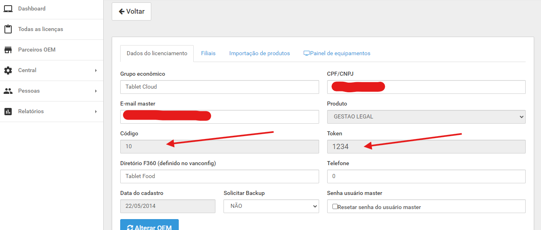Expand the Pessoas submenu arrow
This screenshot has height=230, width=541.
click(x=96, y=91)
